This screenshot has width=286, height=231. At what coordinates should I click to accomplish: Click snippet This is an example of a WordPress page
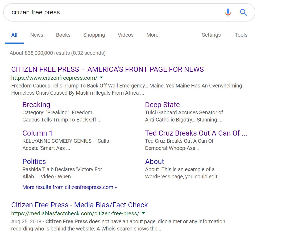tap(184, 173)
